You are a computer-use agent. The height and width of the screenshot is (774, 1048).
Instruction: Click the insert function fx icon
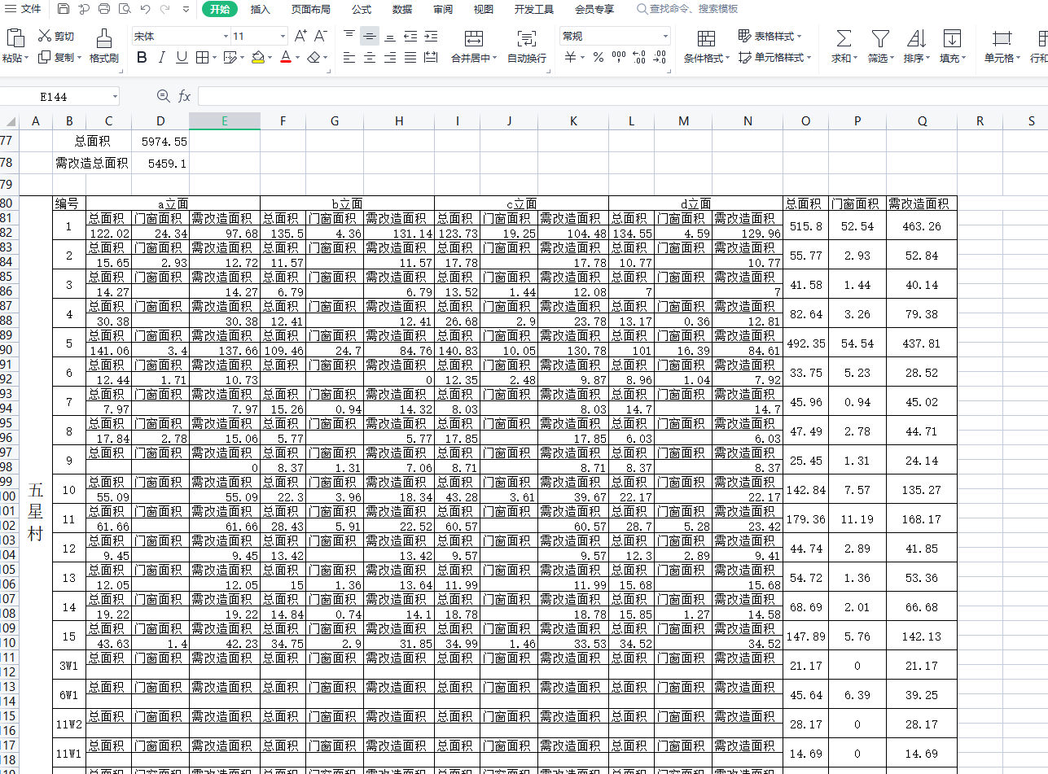pyautogui.click(x=185, y=96)
